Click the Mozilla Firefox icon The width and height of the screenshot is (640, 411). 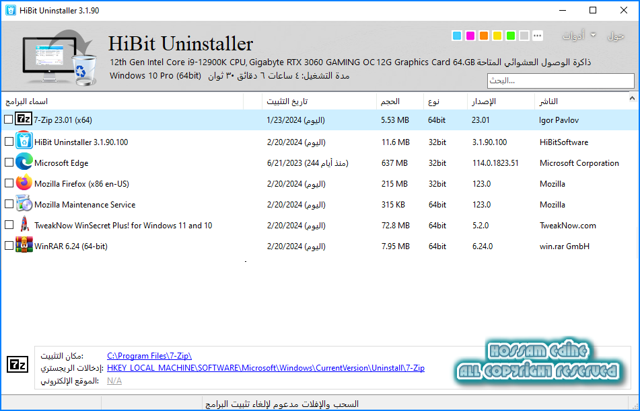click(24, 183)
